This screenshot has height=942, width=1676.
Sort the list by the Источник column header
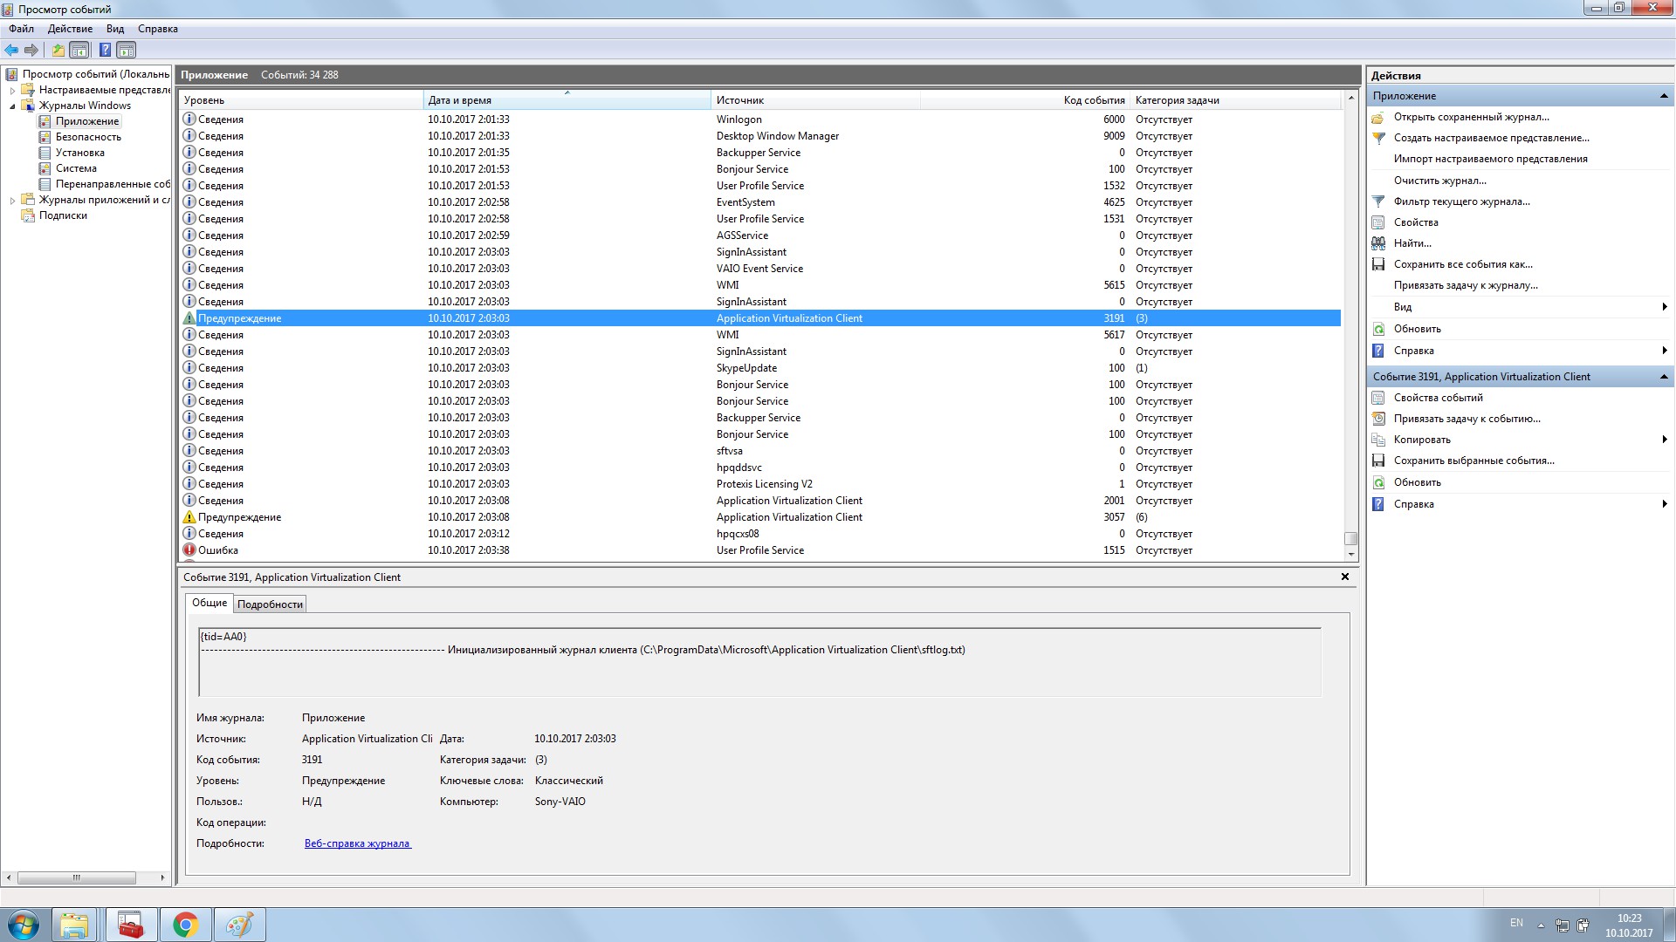[740, 100]
